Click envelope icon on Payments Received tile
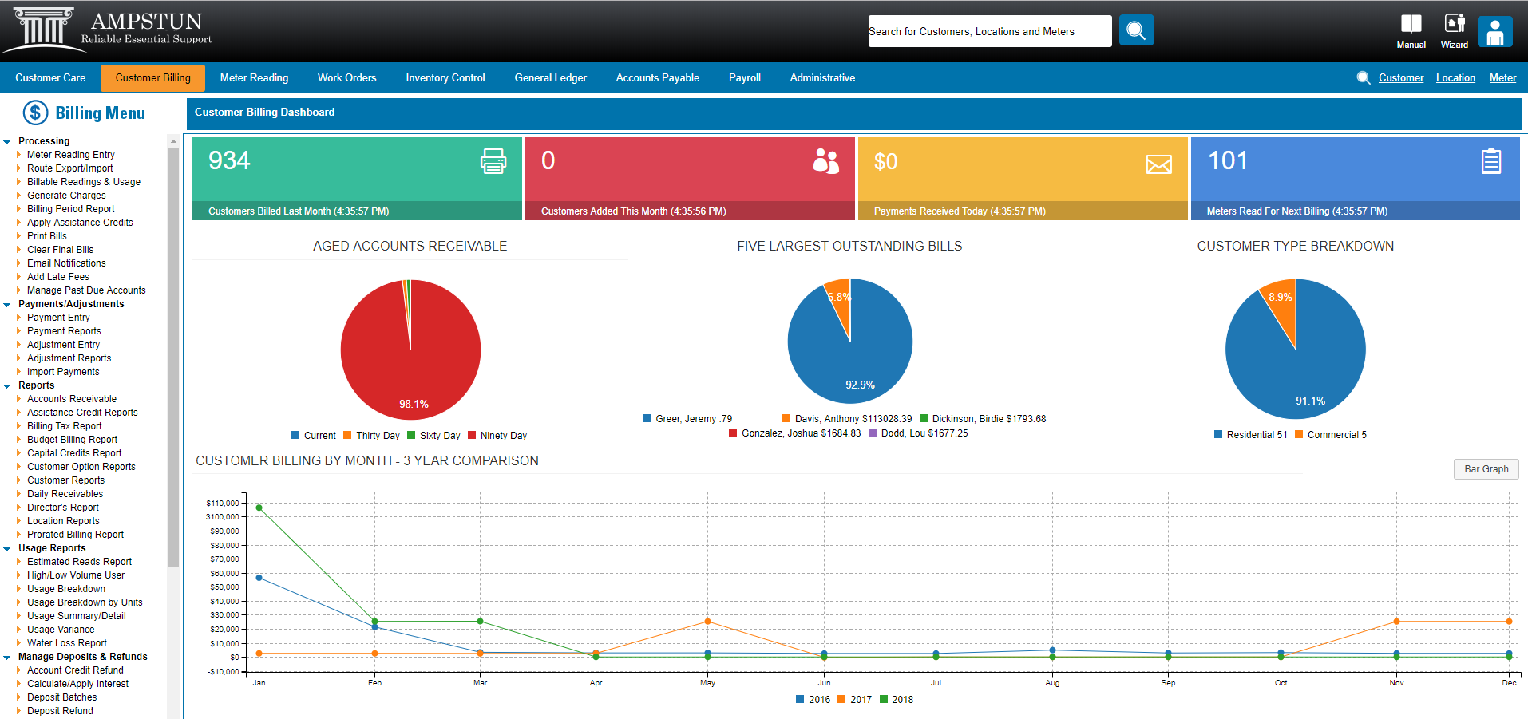The width and height of the screenshot is (1528, 719). click(1158, 164)
